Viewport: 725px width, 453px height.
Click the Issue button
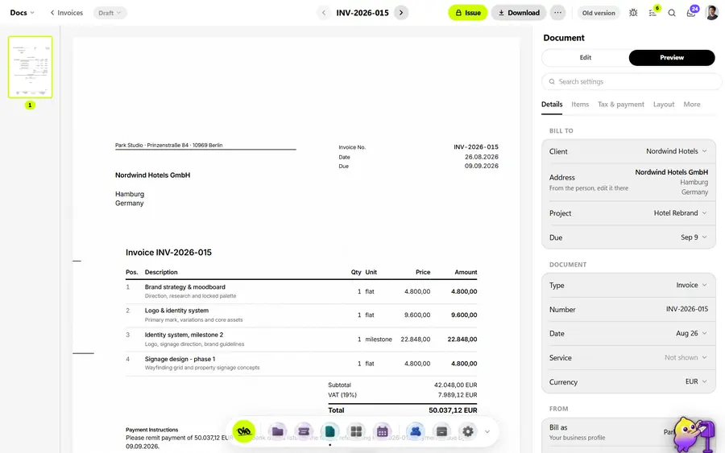(x=467, y=13)
